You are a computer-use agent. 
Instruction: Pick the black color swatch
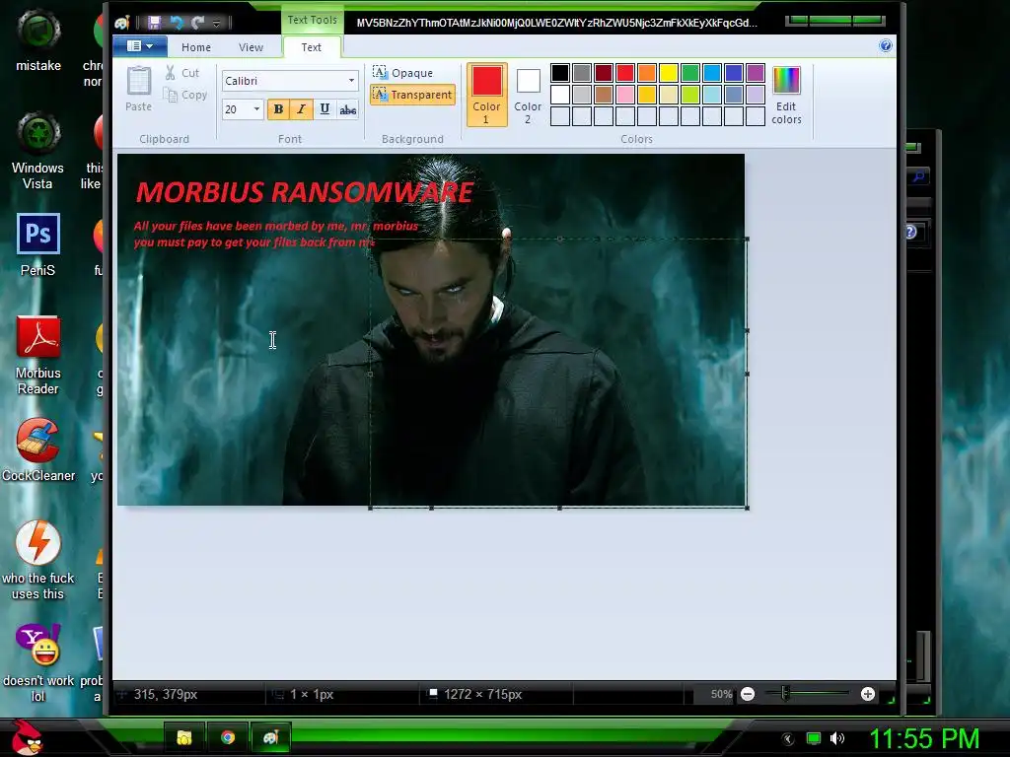click(x=560, y=73)
